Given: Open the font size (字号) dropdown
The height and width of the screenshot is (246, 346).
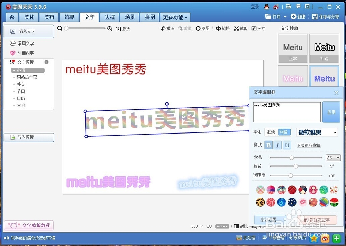Looking at the screenshot, I should point(333,158).
